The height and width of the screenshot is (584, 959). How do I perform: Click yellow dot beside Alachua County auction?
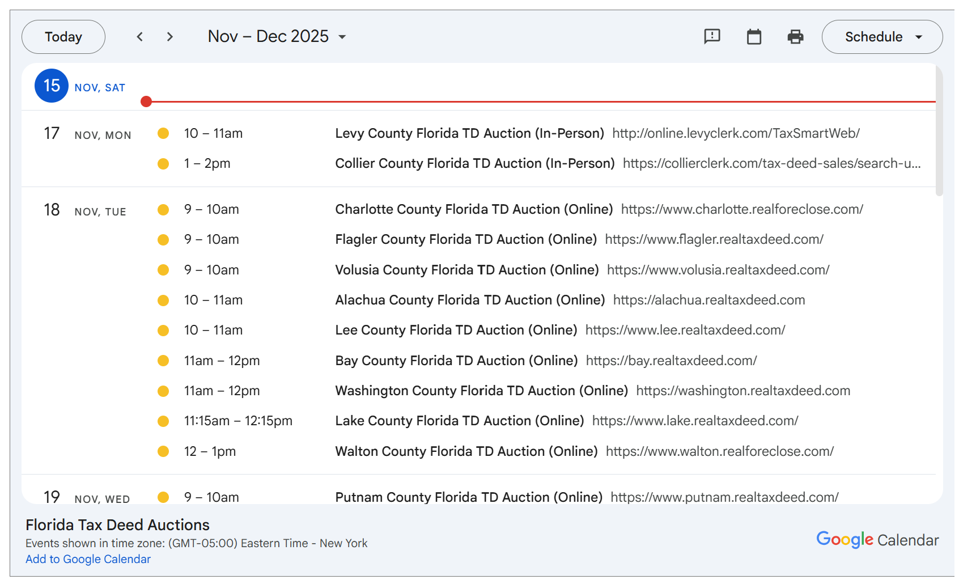point(163,301)
